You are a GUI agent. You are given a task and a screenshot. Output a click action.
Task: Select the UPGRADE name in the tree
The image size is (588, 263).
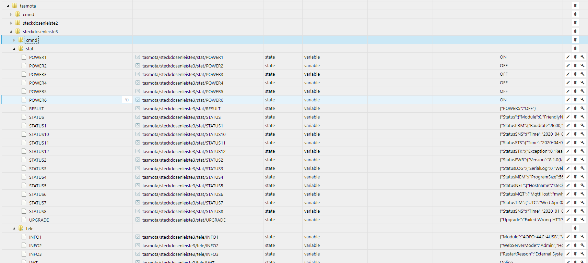(39, 220)
